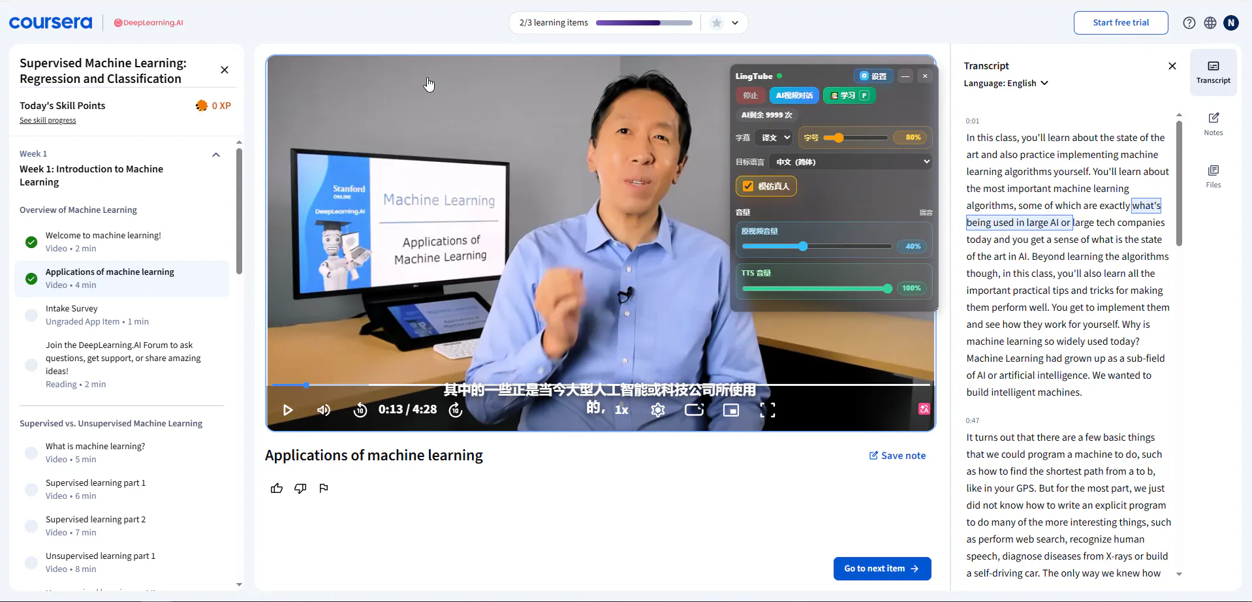Adjust the 字号 font size slider
The width and height of the screenshot is (1252, 602).
click(855, 138)
